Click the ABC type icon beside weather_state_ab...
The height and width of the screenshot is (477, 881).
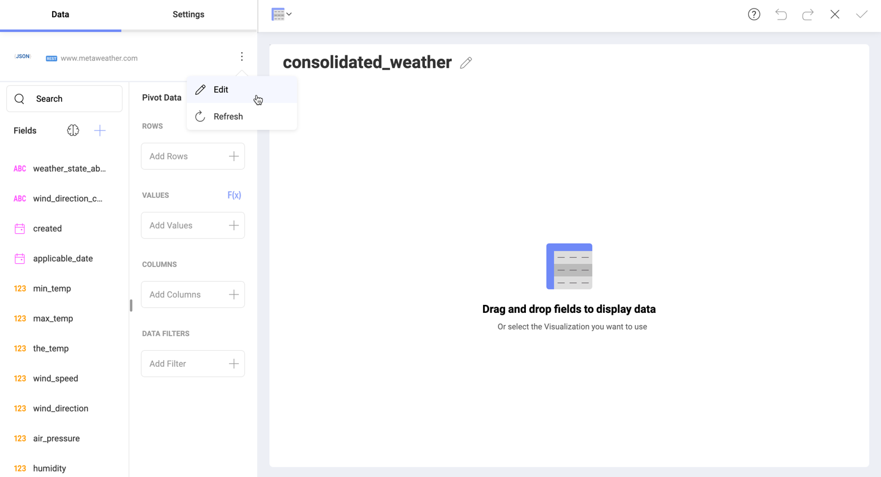tap(20, 168)
